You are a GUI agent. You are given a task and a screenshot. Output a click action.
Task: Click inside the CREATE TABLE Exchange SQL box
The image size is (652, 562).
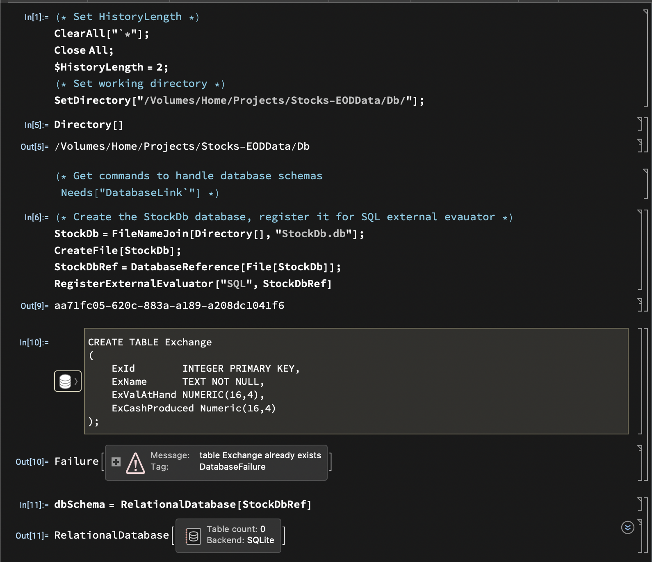[x=356, y=381]
